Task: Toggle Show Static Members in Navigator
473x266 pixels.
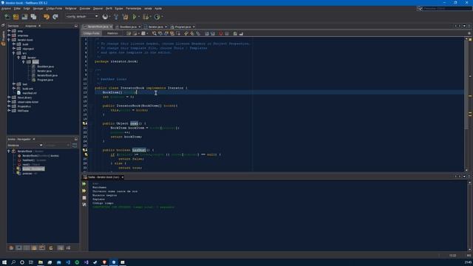Action: click(27, 248)
